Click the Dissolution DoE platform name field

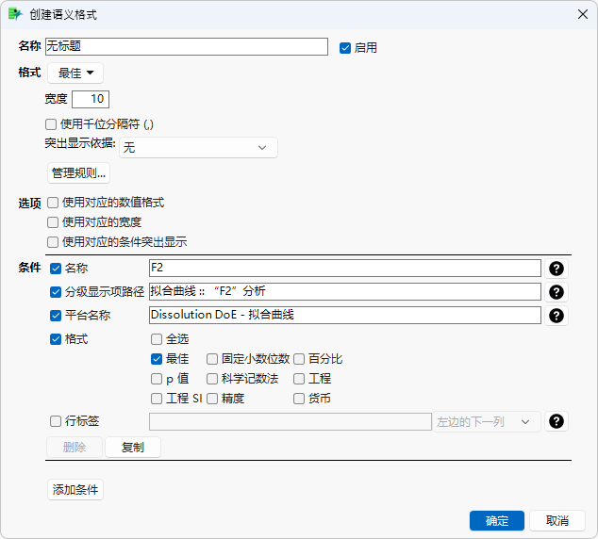click(345, 315)
